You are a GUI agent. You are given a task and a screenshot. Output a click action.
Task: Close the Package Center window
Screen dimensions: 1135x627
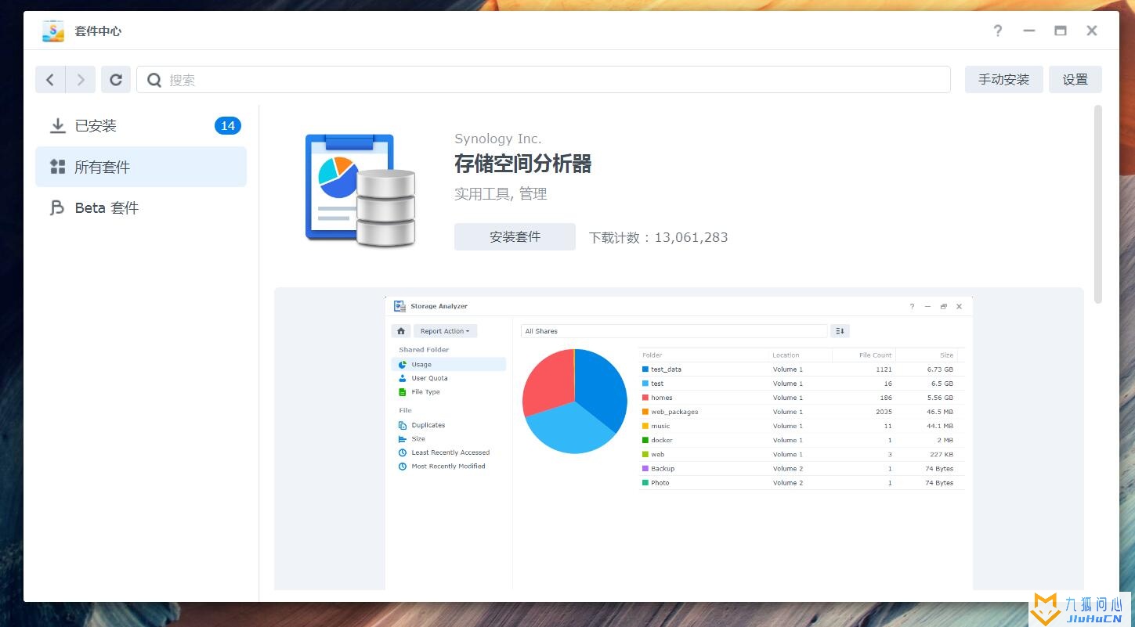[x=1091, y=31]
